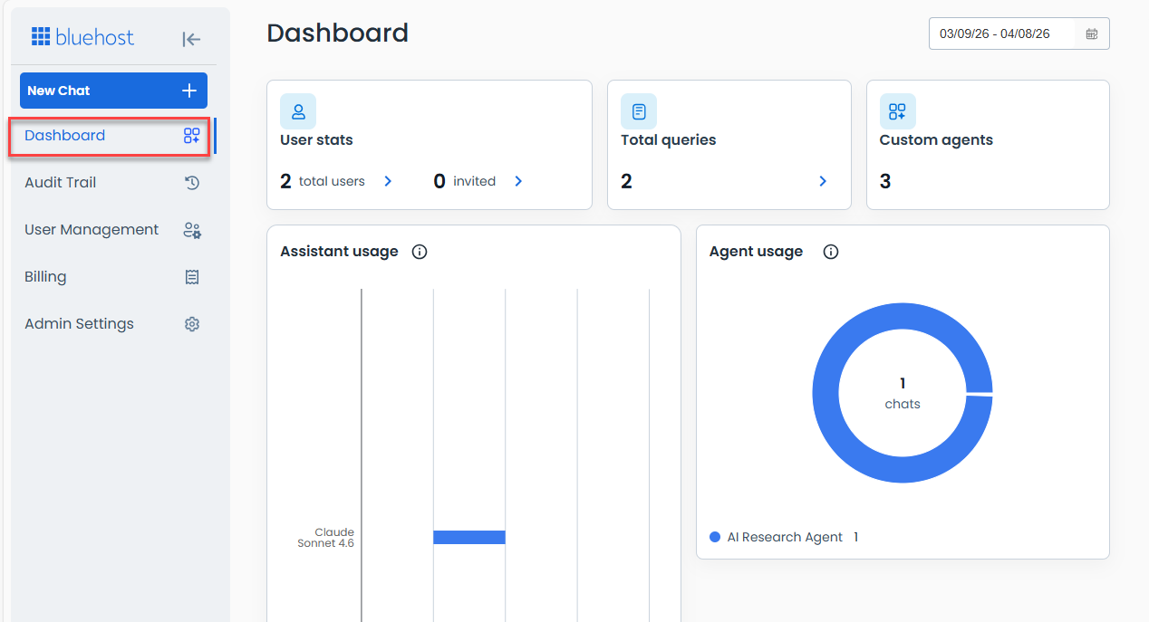Go to User Management

point(113,230)
